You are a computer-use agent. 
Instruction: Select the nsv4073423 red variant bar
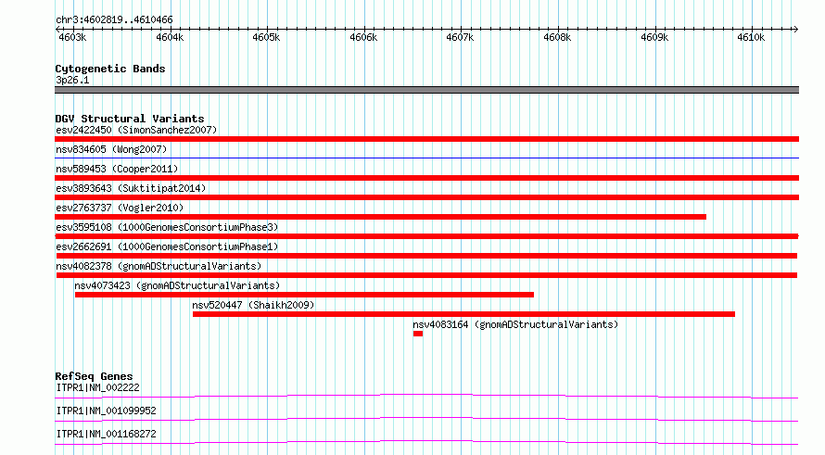304,295
